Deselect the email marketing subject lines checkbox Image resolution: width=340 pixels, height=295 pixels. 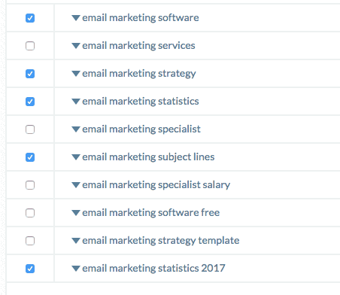tap(30, 157)
